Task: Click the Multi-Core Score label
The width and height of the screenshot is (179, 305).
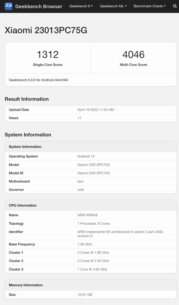Action: coord(133,65)
